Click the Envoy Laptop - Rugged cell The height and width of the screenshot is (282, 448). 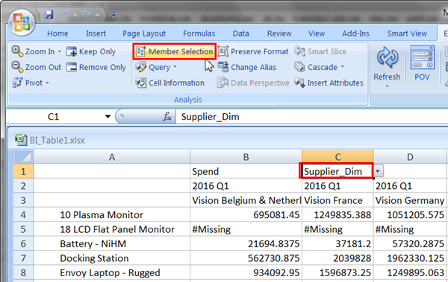[x=112, y=272]
